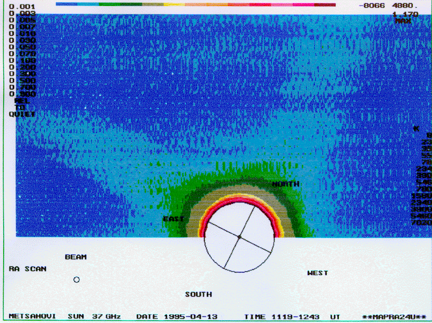The width and height of the screenshot is (432, 323).
Task: Pick the magenta-pink color bar segment
Action: pyautogui.click(x=303, y=5)
